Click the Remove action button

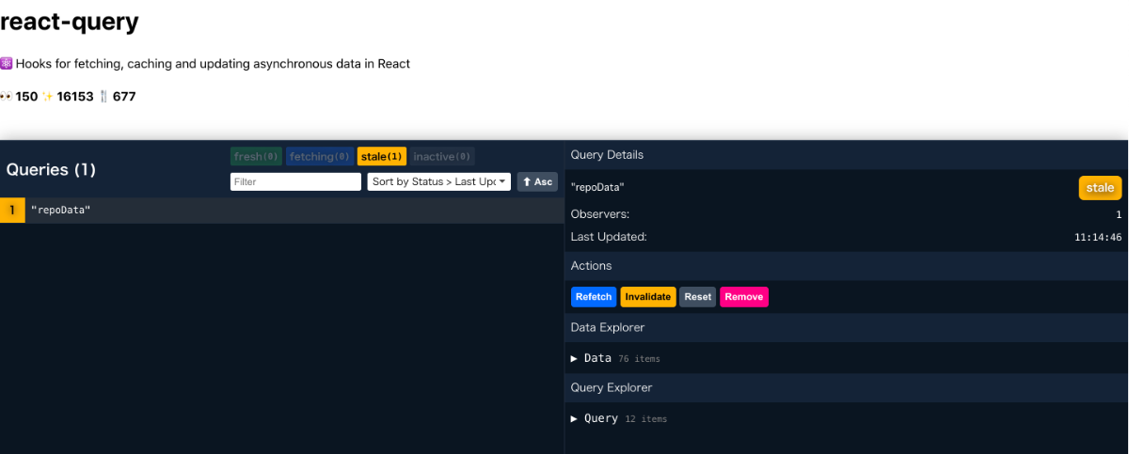tap(744, 297)
